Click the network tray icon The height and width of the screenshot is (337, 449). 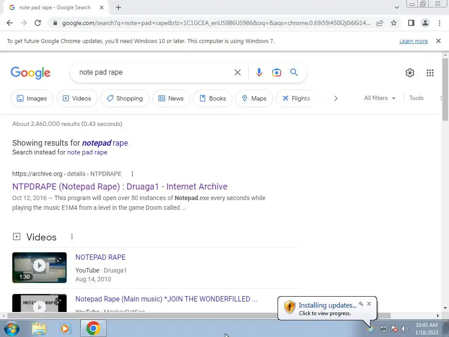tap(383, 329)
